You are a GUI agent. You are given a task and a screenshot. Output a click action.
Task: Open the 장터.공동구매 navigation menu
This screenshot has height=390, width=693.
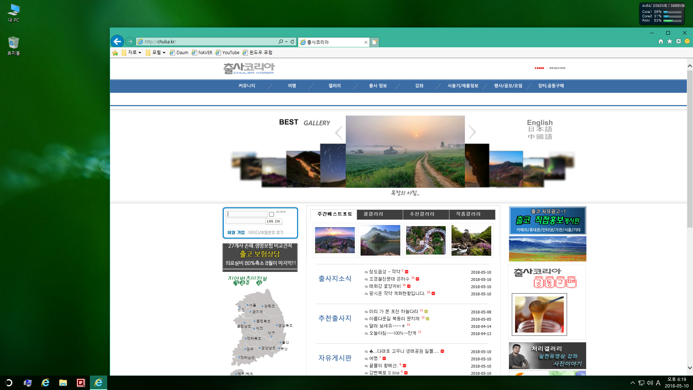[551, 86]
